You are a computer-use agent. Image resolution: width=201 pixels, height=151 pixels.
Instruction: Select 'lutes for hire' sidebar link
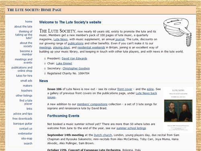click(24, 76)
